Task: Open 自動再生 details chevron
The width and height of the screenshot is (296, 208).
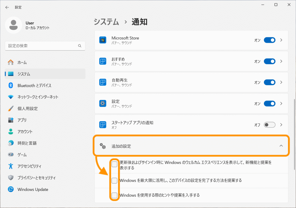Action: (281, 82)
